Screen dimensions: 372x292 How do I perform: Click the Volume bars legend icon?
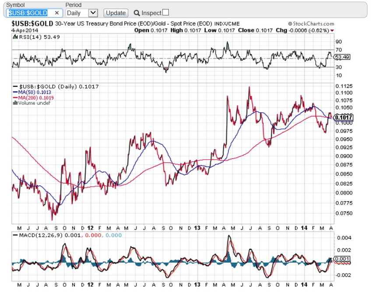pos(15,103)
